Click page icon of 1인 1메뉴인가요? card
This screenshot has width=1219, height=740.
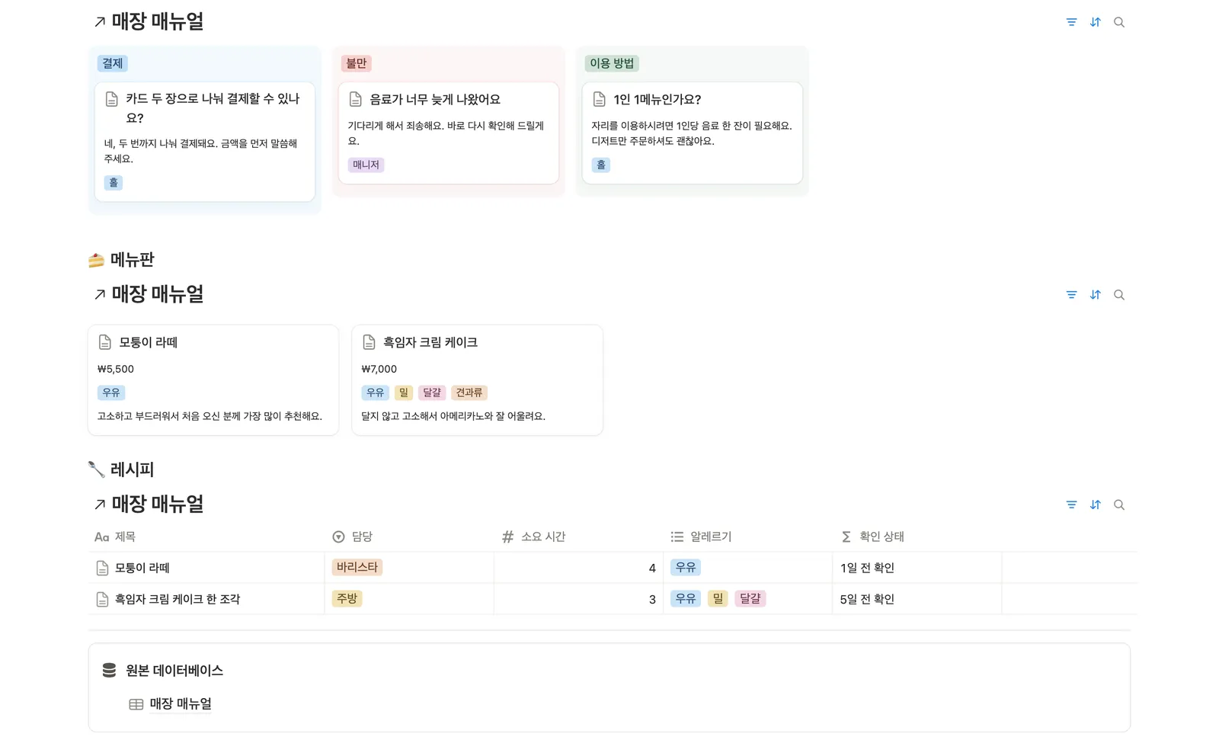[600, 99]
